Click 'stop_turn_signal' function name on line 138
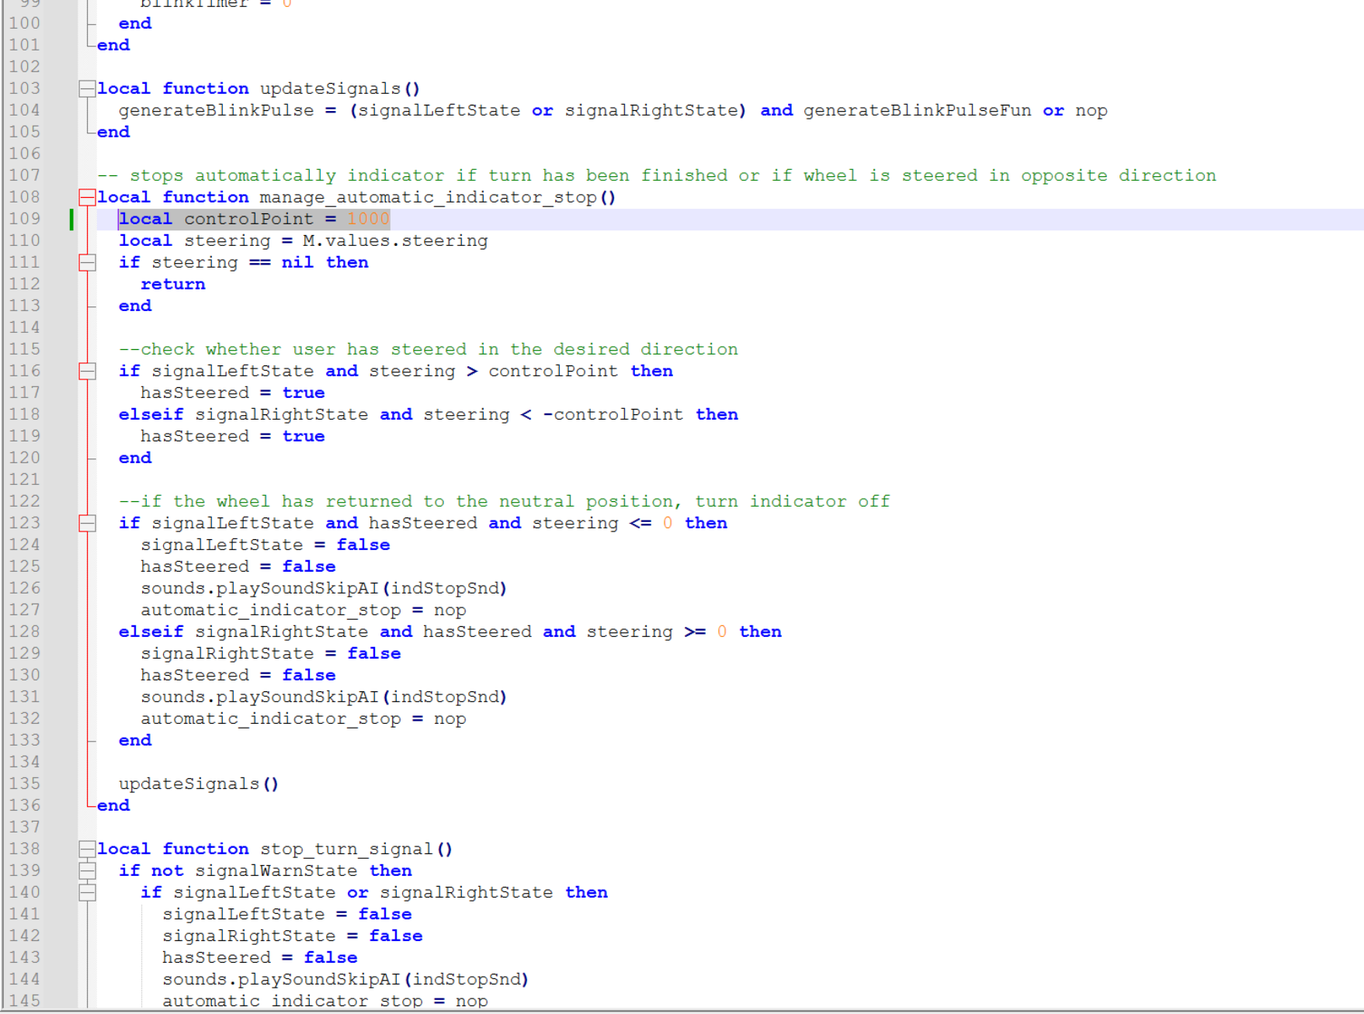Screen dimensions: 1364x1014 point(346,849)
